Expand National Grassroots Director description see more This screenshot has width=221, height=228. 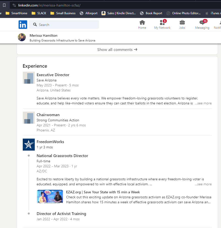click(x=203, y=184)
